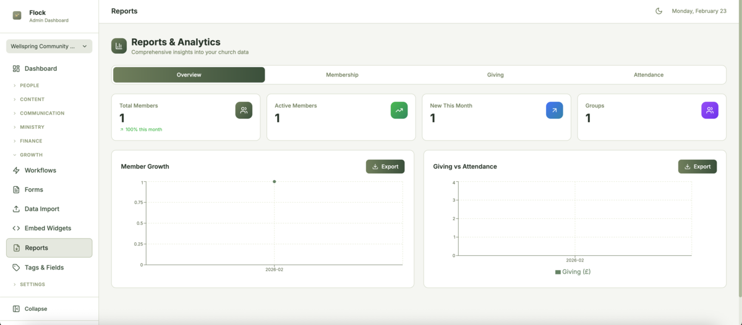Click the Collapse panel icon
Screen dimensions: 742x325
point(17,308)
